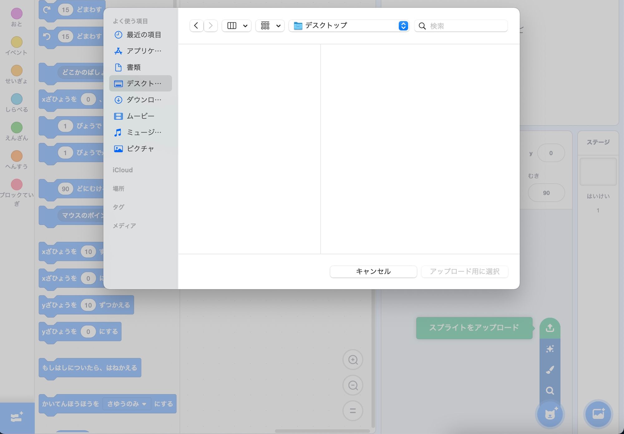Select the sprite search icon
This screenshot has width=624, height=434.
coord(550,391)
